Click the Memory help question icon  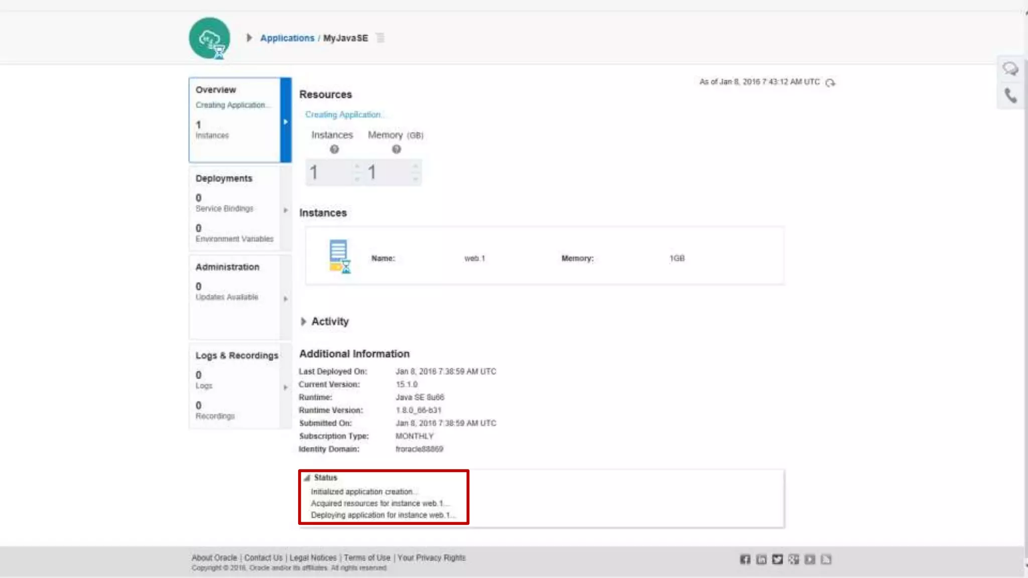(x=397, y=150)
